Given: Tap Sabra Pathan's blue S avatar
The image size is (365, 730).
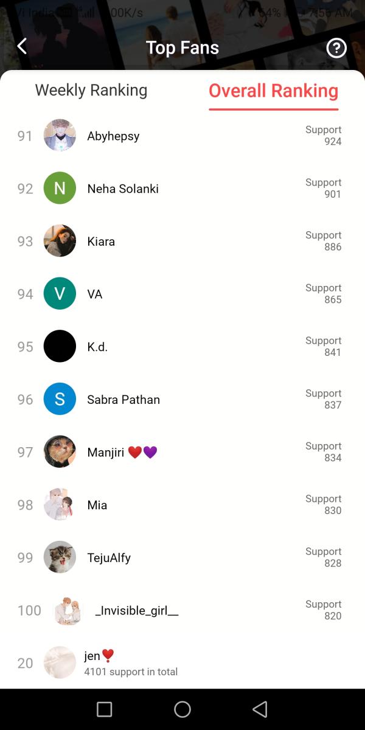Looking at the screenshot, I should click(60, 399).
